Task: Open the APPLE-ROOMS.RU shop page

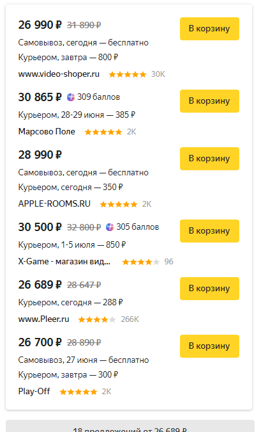Action: coord(54,204)
